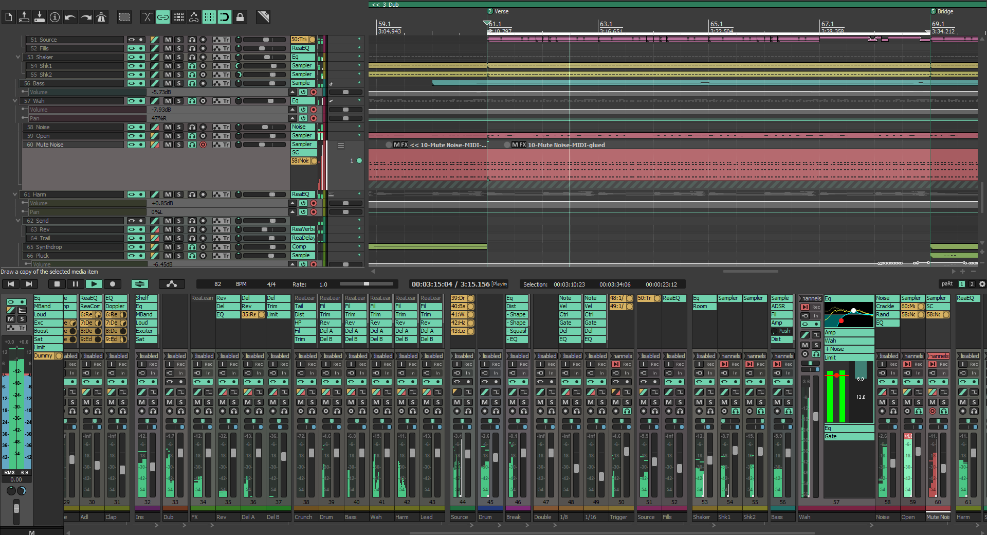Open the Doppler FX slot in mixer
The height and width of the screenshot is (535, 987).
click(x=116, y=306)
